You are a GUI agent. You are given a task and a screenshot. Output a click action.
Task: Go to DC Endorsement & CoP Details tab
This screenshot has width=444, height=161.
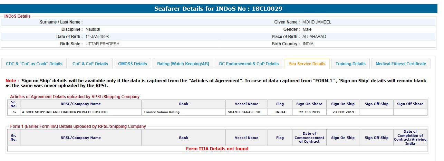[249, 64]
